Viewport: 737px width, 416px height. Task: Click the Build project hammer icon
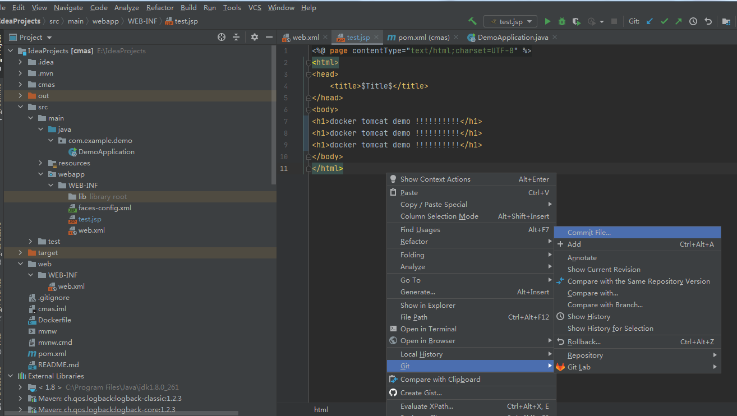coord(472,21)
